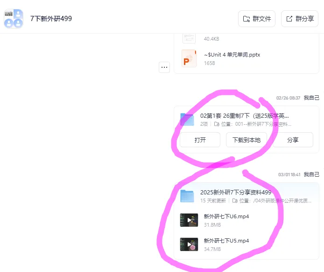This screenshot has height=272, width=324.
Task: Play the 新外研七下U5.mp4 video thumbnail
Action: coord(189,244)
